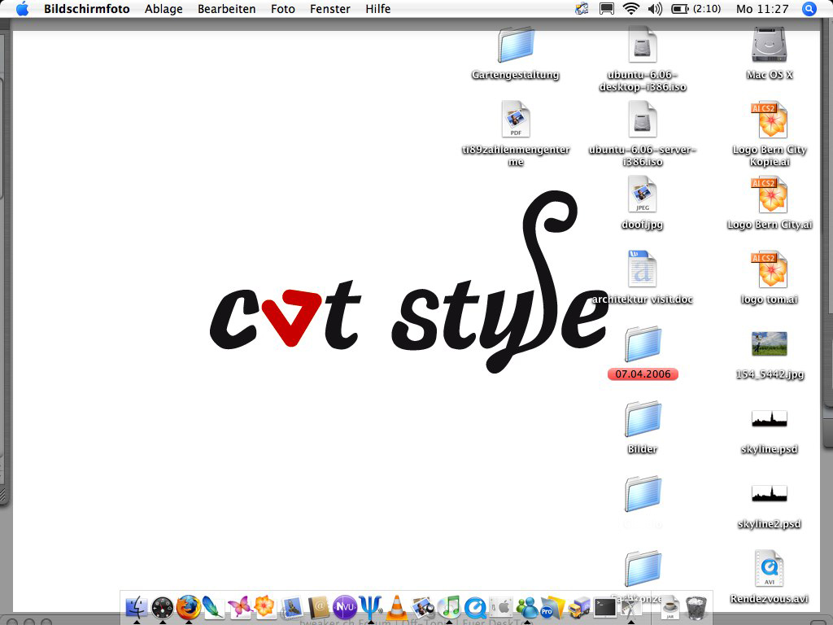The width and height of the screenshot is (833, 625).
Task: Open the Address Book dock icon
Action: (318, 607)
